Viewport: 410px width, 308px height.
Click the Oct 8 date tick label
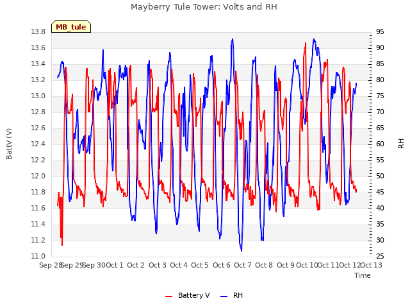(264, 265)
